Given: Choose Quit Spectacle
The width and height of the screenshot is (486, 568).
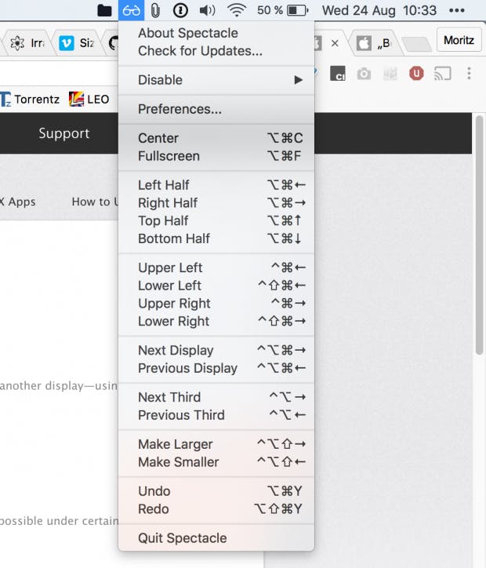Looking at the screenshot, I should tap(216, 538).
